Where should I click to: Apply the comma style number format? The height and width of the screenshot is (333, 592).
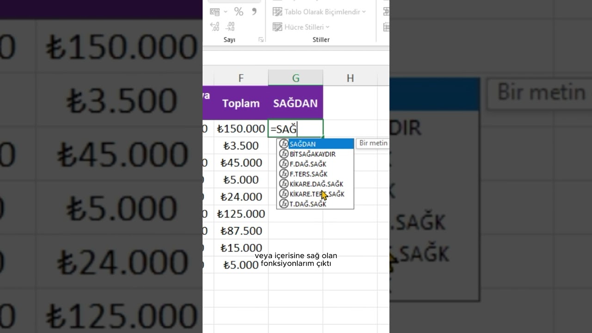coord(254,12)
